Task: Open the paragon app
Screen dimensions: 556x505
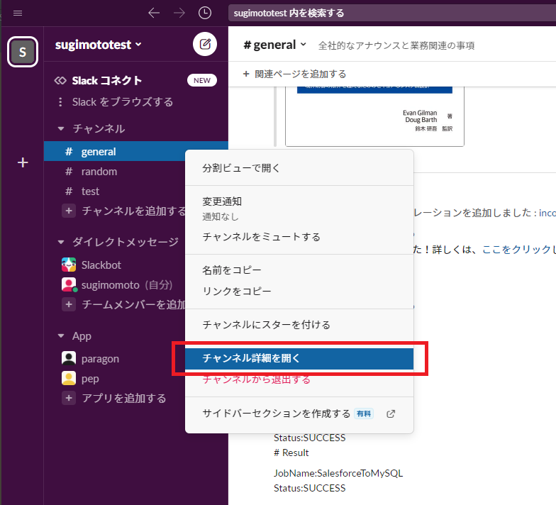Action: click(x=100, y=359)
